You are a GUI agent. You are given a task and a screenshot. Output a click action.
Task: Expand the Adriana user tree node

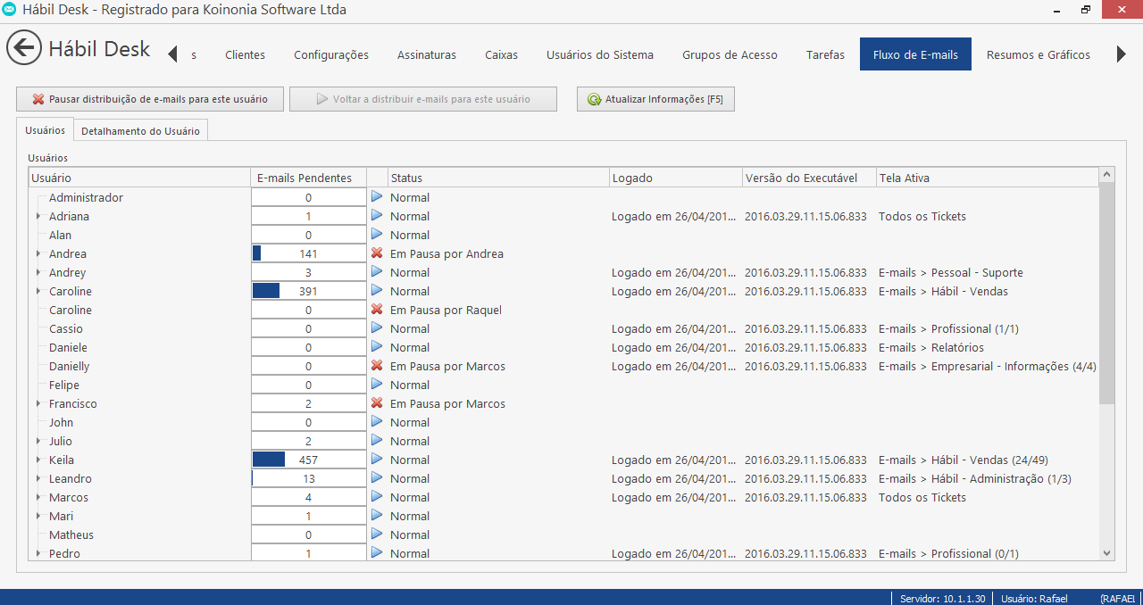point(38,217)
